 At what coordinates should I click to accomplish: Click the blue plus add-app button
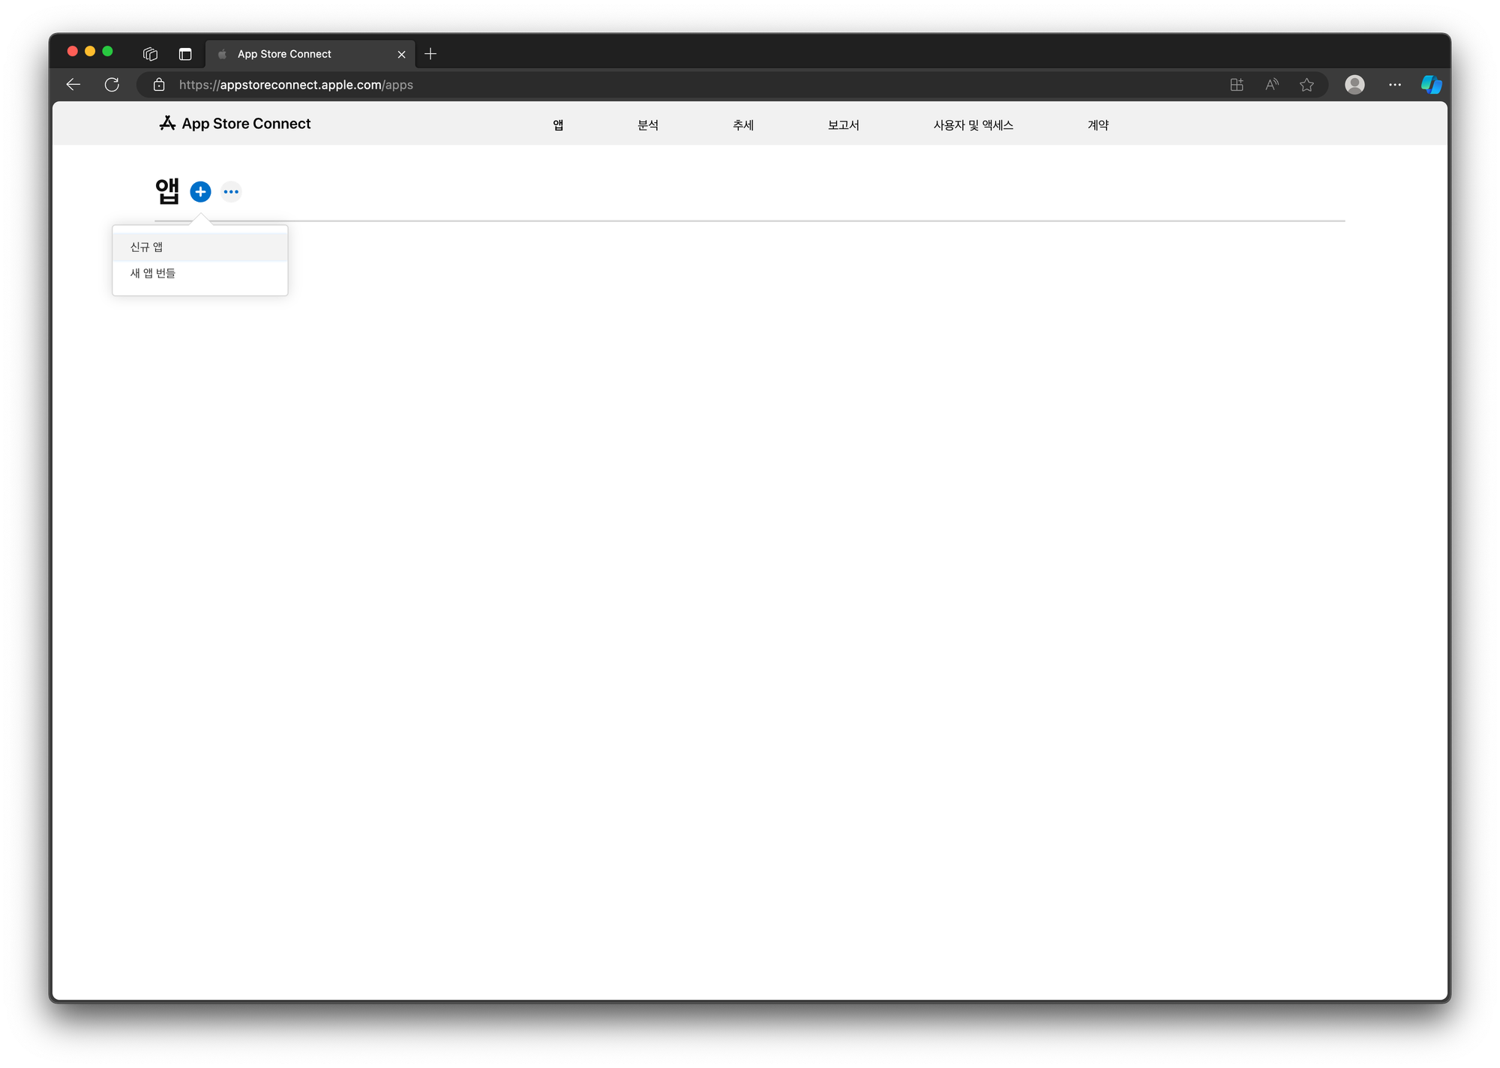(x=200, y=192)
